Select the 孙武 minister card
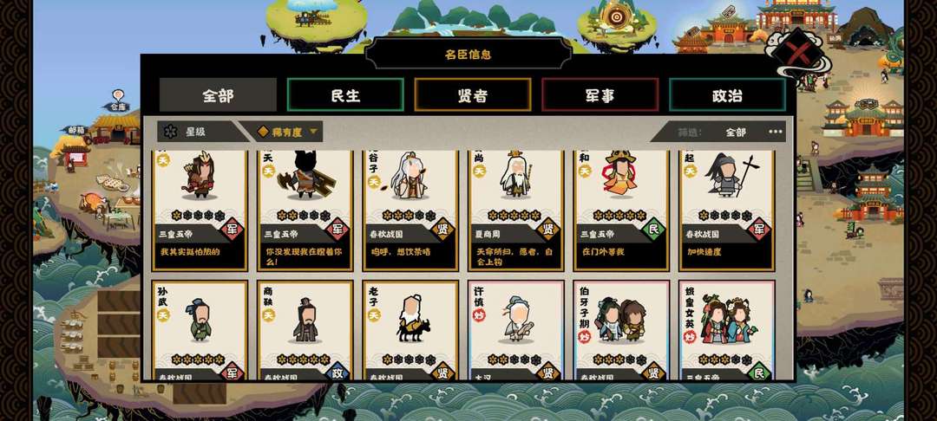The height and width of the screenshot is (421, 937). 200,330
